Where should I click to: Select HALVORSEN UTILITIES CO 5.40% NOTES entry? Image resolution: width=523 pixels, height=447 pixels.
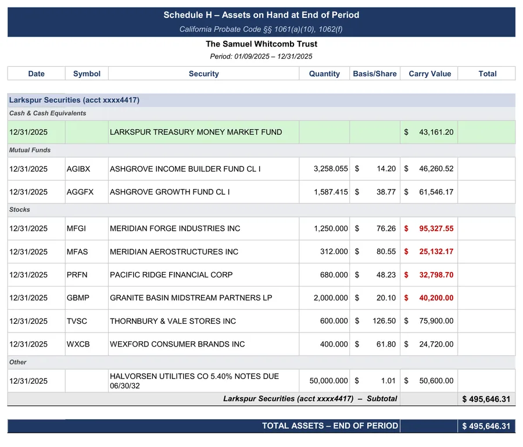[x=203, y=381]
